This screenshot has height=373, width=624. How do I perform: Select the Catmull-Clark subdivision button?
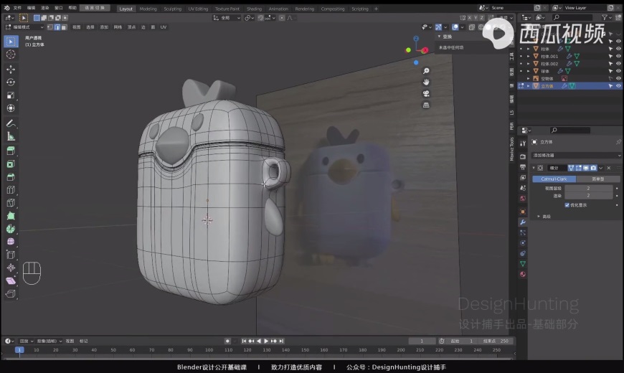click(x=554, y=179)
